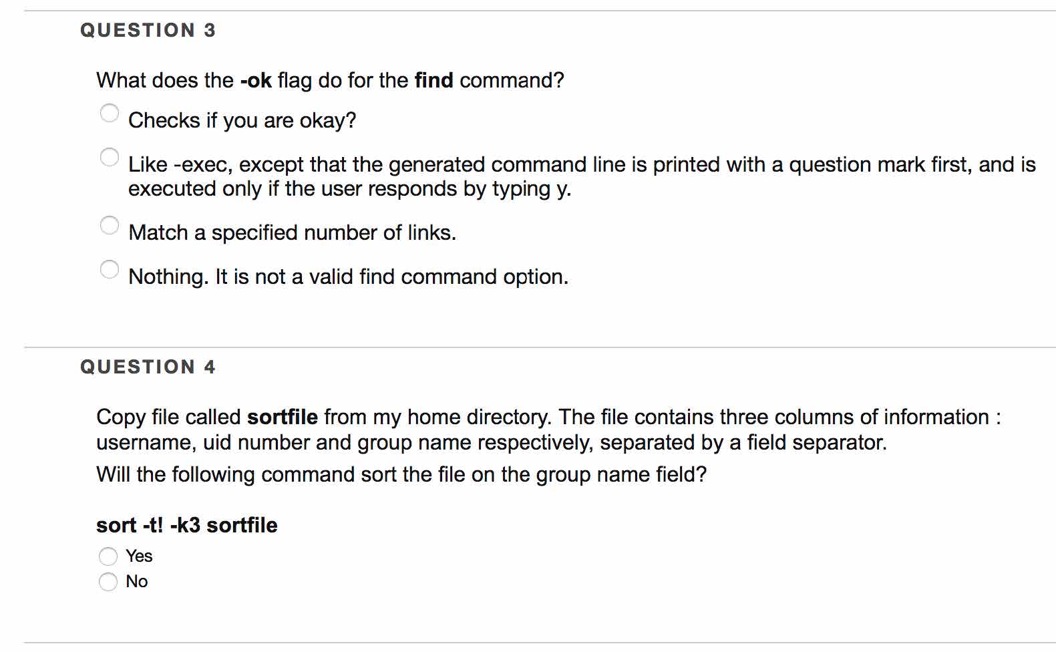Image resolution: width=1056 pixels, height=652 pixels.
Task: Select the Yes radio button in Question 4
Action: [108, 556]
